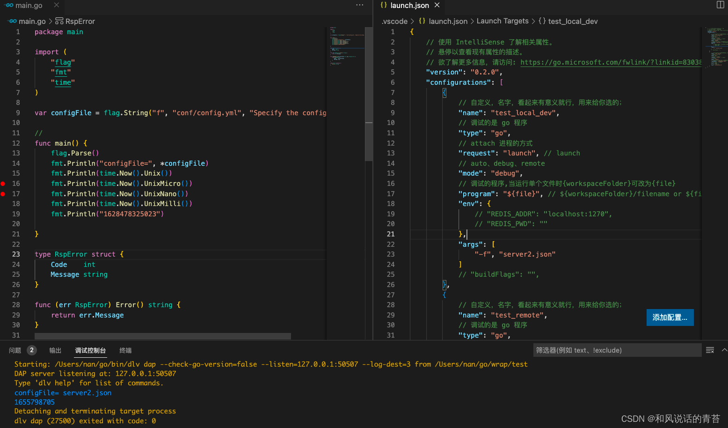Click the "time" import link
The image size is (728, 428).
pyautogui.click(x=63, y=82)
